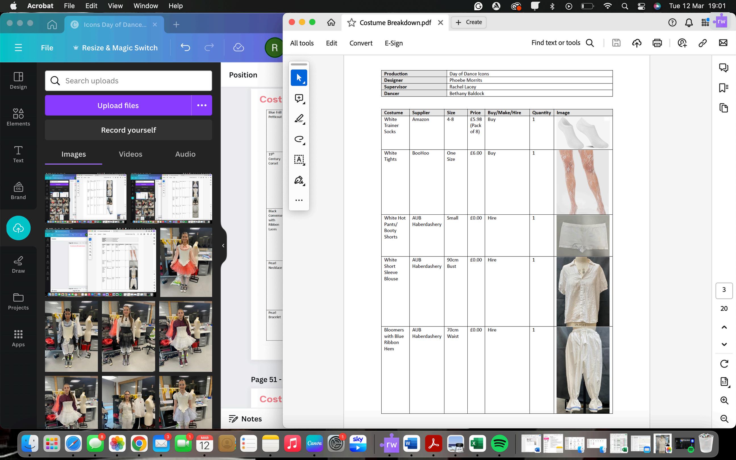Viewport: 736px width, 460px height.
Task: Expand the upload options three-dot button
Action: coord(202,105)
